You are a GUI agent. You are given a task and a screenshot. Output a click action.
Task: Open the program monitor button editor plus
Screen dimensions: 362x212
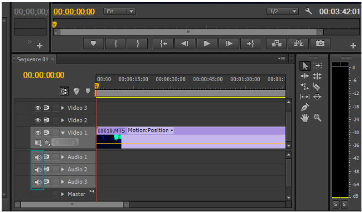click(x=353, y=46)
